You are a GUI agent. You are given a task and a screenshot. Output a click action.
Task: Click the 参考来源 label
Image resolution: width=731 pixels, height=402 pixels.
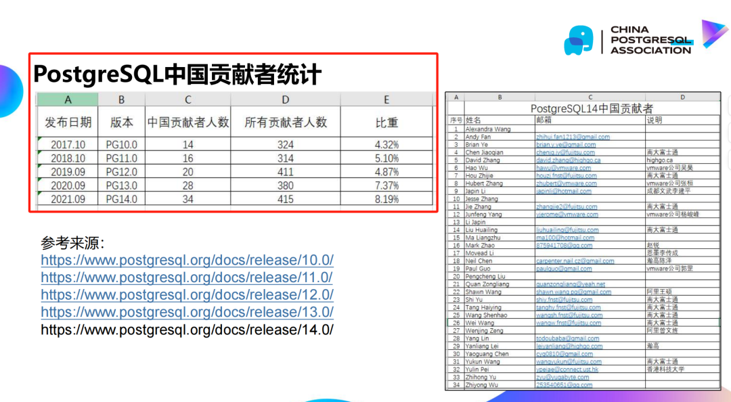[72, 243]
